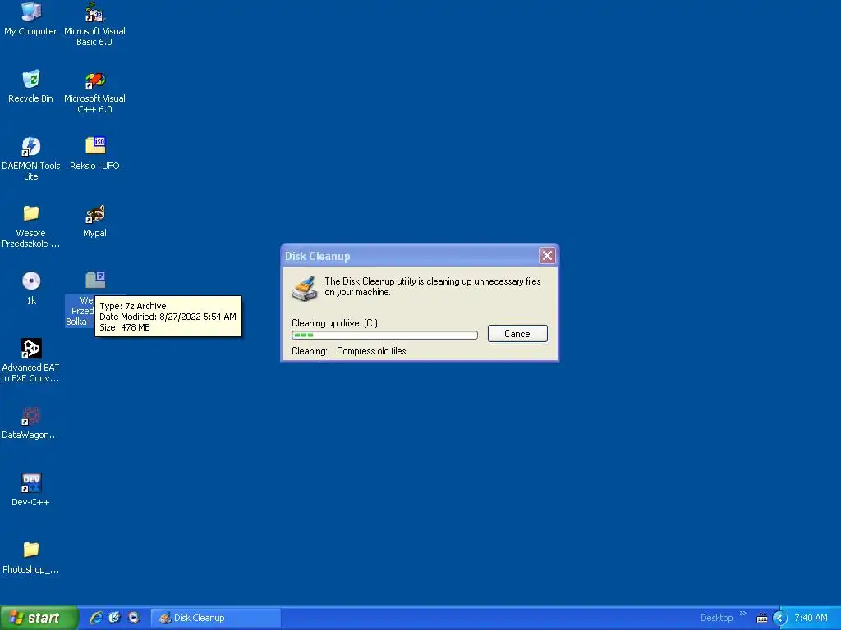841x630 pixels.
Task: Click the Disk Cleanup broom drive icon
Action: 305,288
